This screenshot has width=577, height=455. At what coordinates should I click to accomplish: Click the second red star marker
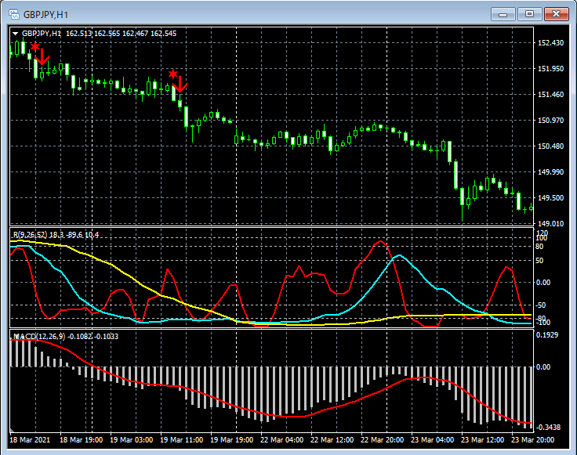pos(172,74)
